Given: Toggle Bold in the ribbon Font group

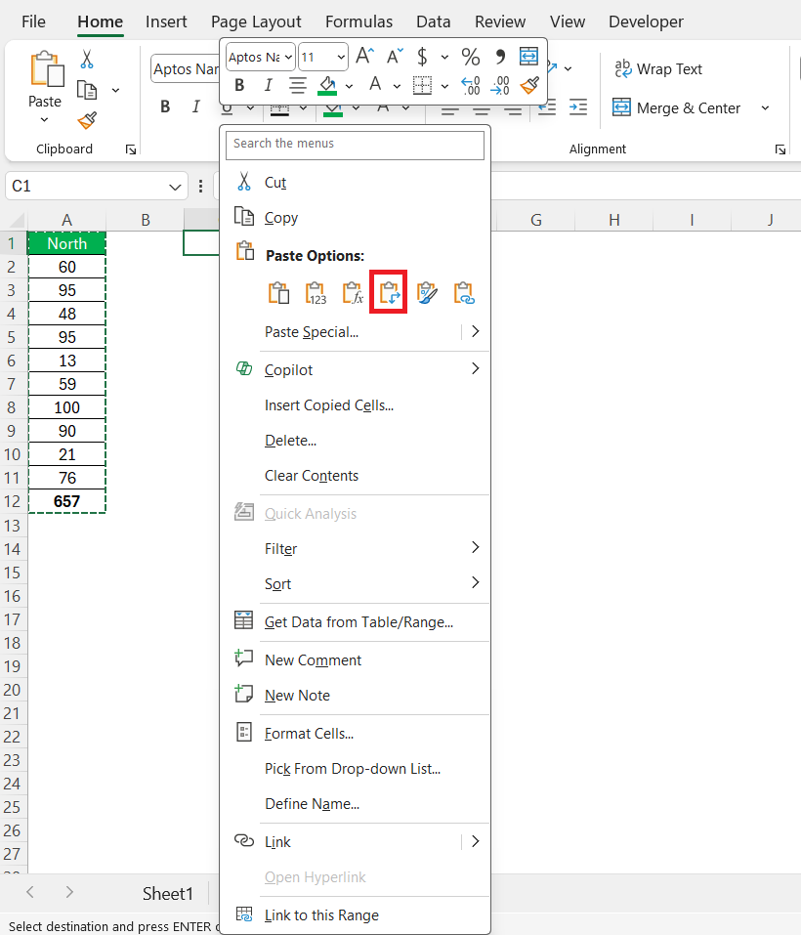Looking at the screenshot, I should click(165, 106).
